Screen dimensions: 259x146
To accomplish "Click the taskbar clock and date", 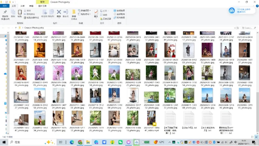I will tap(244, 142).
